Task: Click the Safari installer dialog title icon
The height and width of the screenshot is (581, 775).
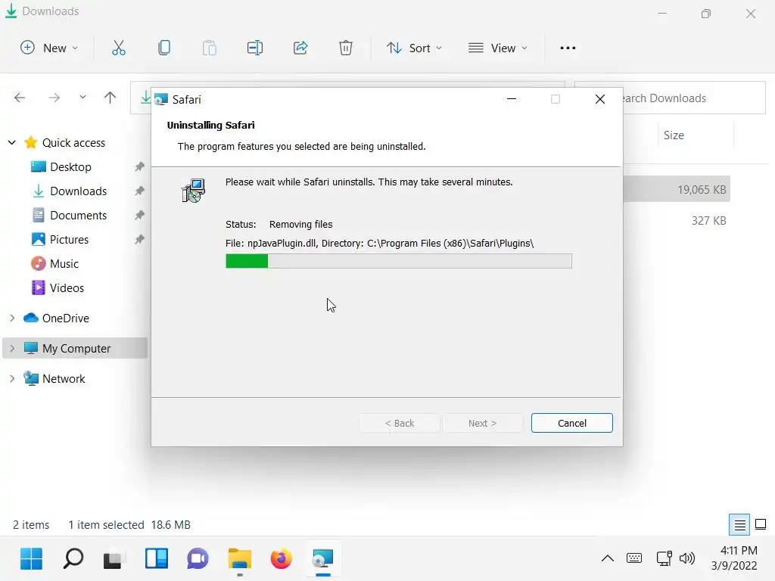Action: coord(161,99)
